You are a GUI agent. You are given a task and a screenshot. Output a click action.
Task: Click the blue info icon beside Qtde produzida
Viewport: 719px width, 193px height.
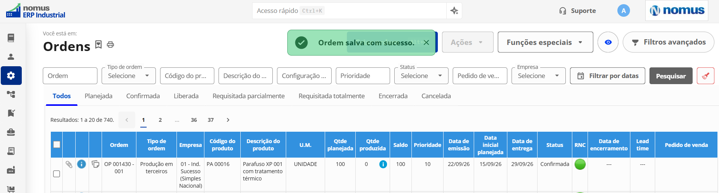click(383, 164)
